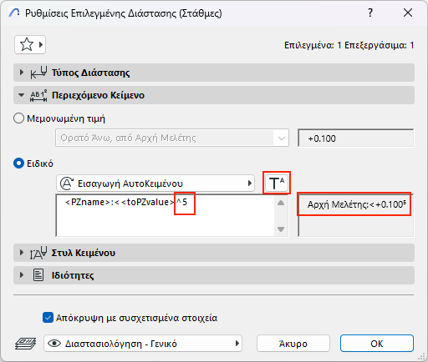Toggle Απόκρυψη με συσχετισμένα στοιχεία checkbox
428x362 pixels.
[x=48, y=318]
